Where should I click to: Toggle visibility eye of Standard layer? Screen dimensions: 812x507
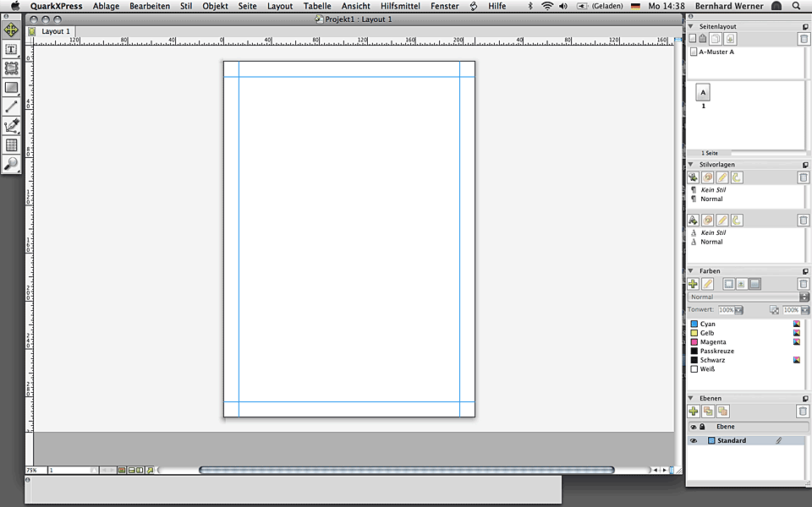[694, 441]
